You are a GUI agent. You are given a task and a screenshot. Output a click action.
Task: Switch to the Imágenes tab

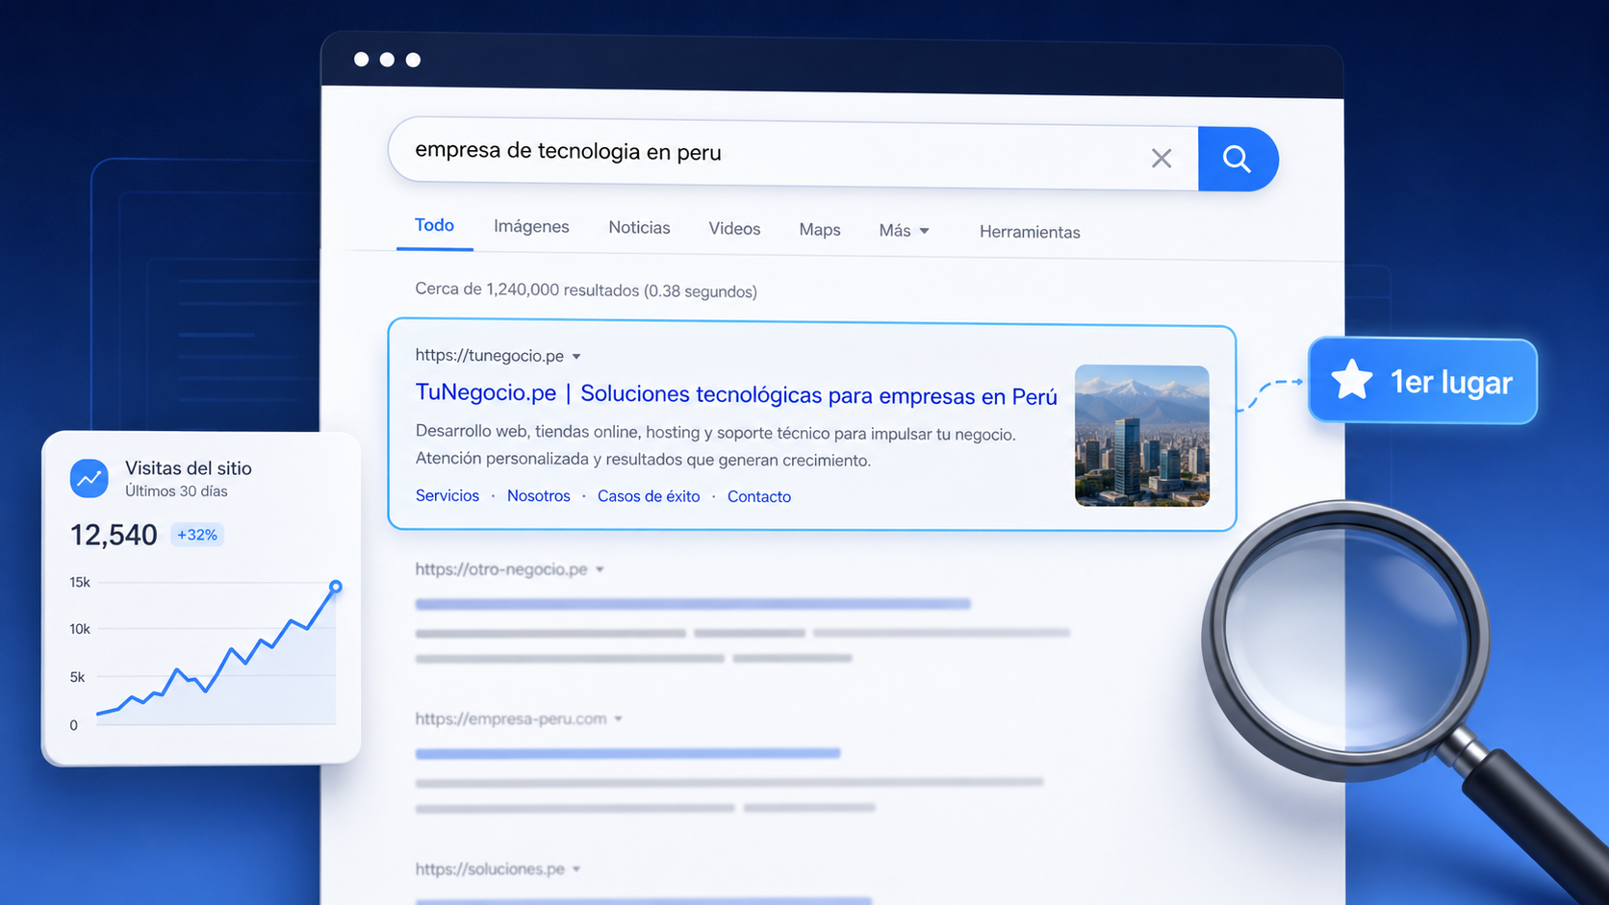coord(531,227)
